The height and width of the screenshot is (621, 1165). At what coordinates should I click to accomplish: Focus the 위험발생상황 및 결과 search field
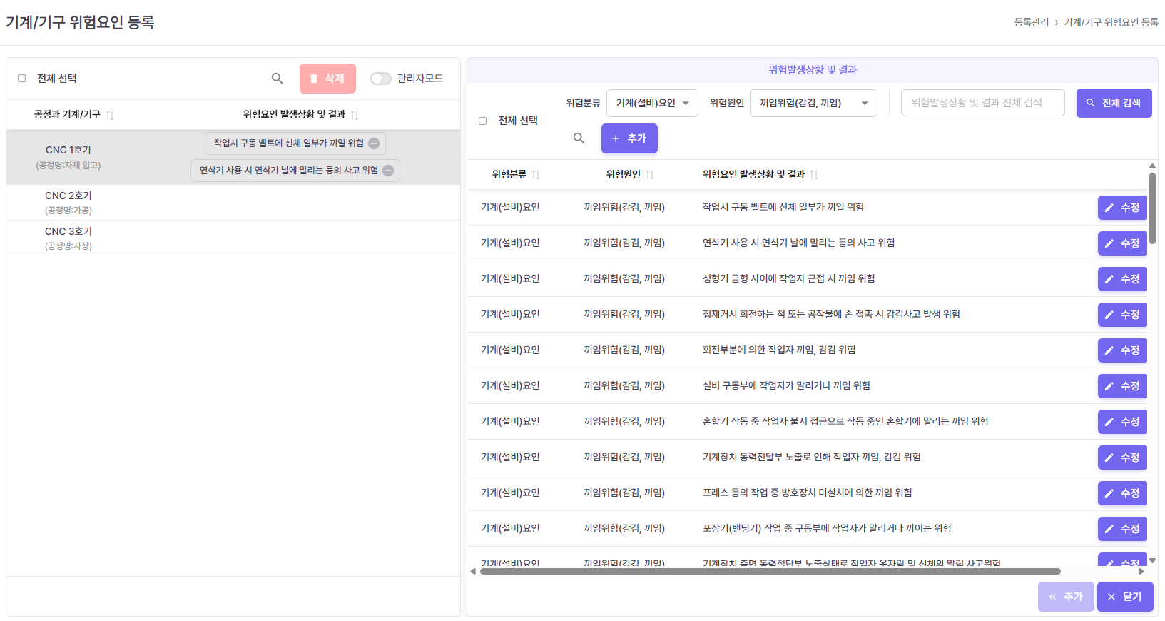tap(982, 103)
